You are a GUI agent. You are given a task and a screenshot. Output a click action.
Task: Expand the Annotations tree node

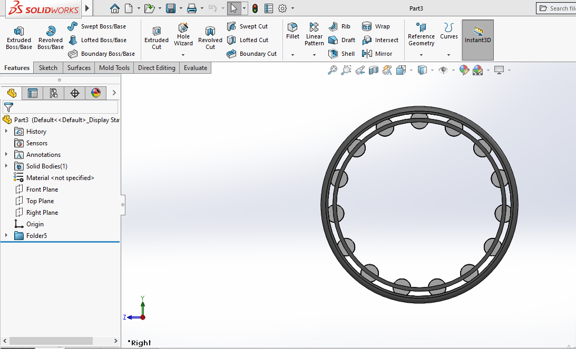(6, 154)
